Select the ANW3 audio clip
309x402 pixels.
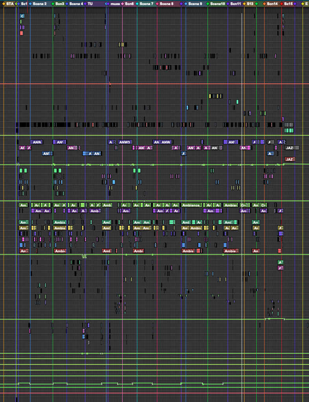124,142
